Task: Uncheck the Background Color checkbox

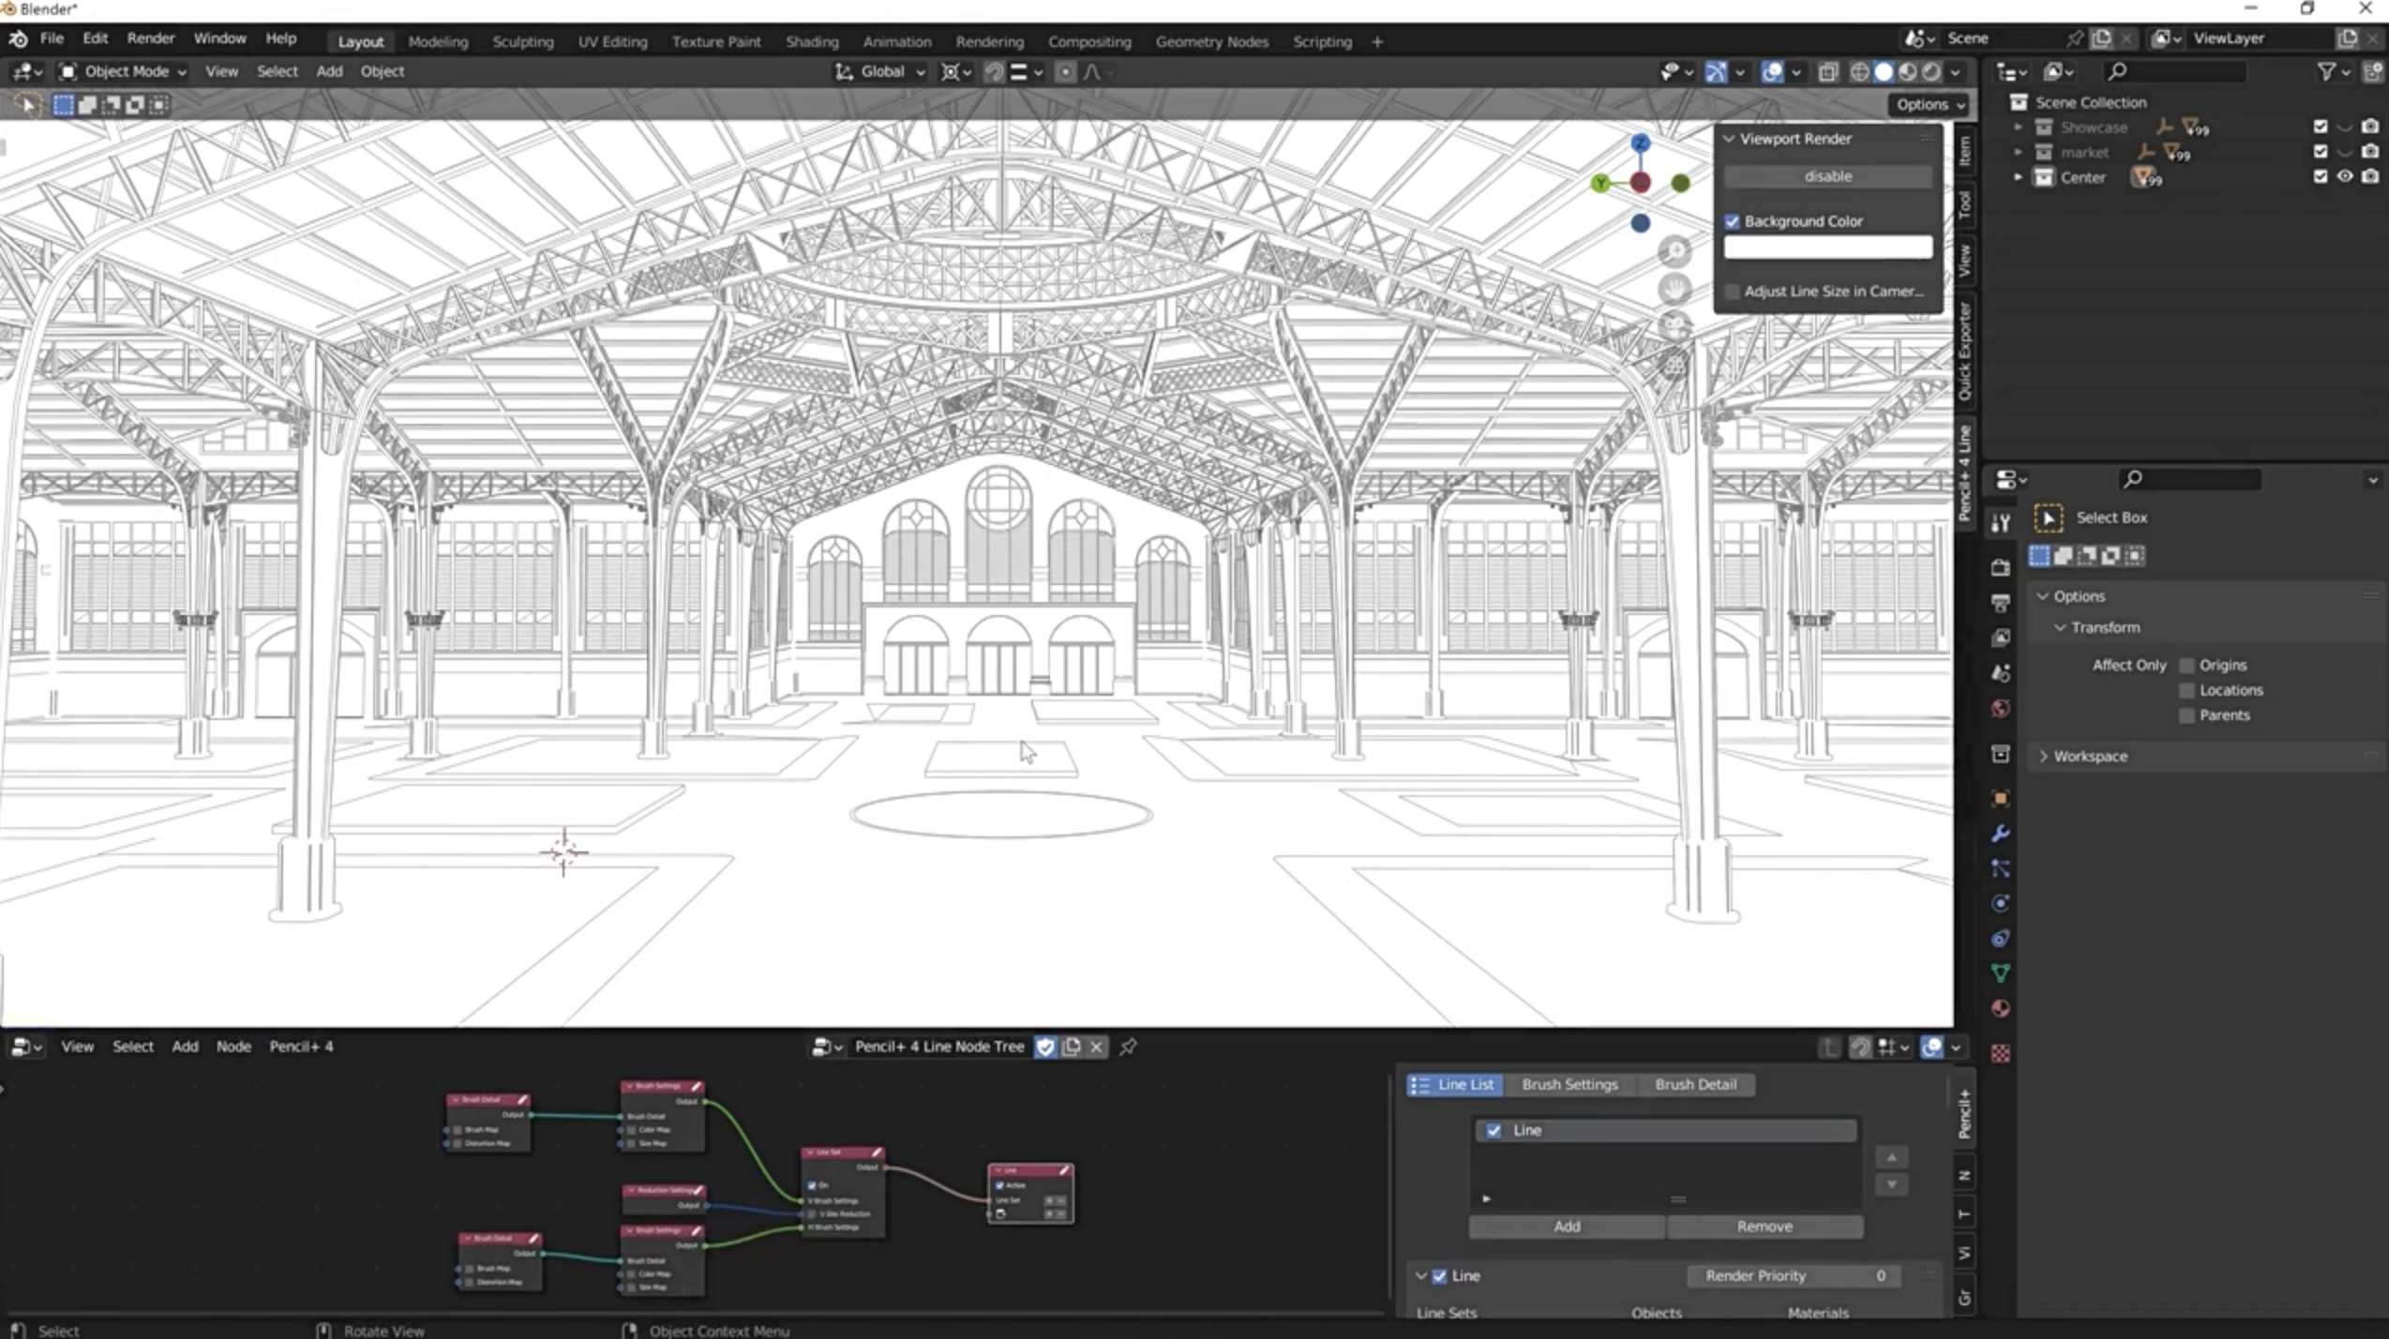Action: coord(1732,221)
